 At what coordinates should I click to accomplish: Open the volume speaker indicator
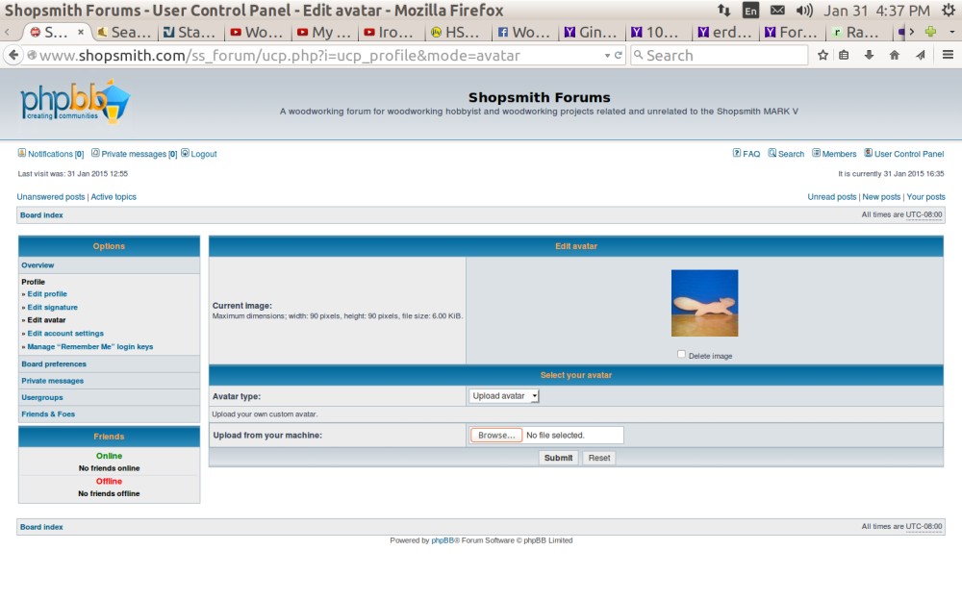coord(803,11)
